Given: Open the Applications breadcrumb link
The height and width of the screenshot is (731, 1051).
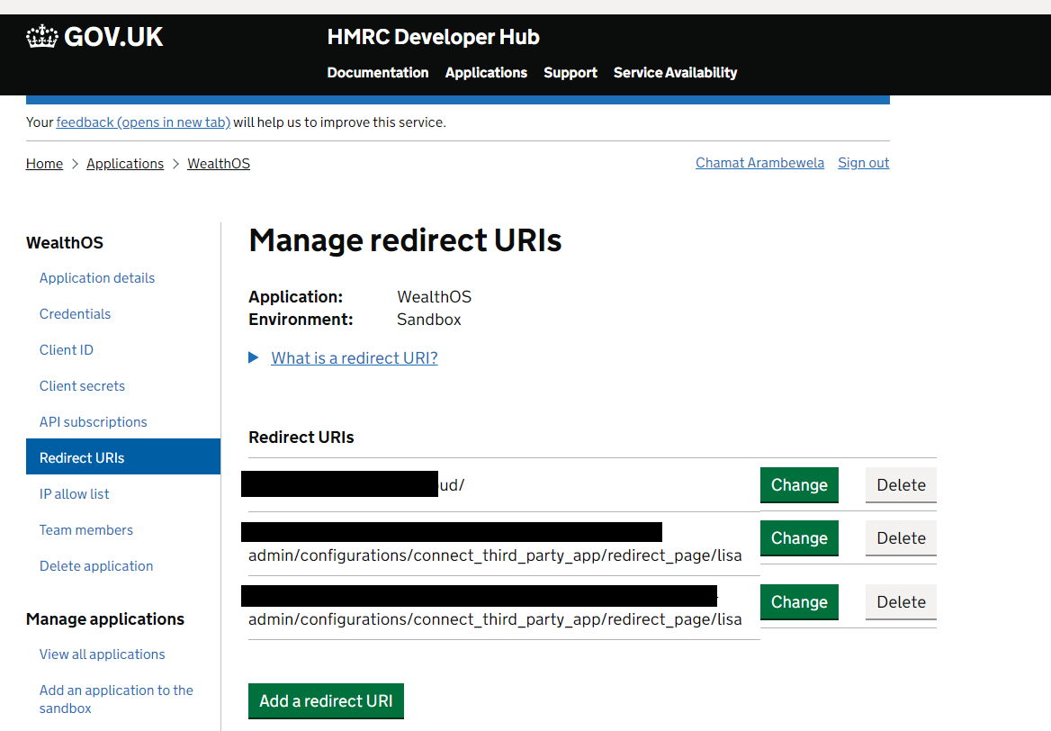Looking at the screenshot, I should click(125, 164).
